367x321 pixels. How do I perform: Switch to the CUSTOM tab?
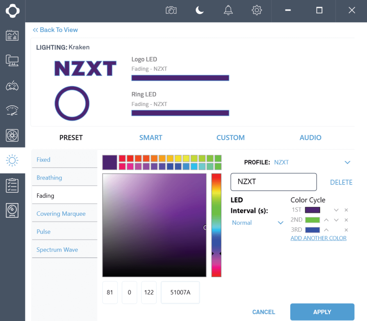tap(230, 138)
